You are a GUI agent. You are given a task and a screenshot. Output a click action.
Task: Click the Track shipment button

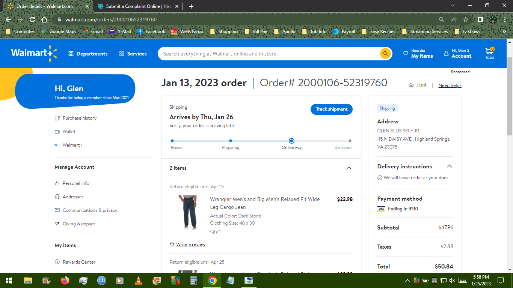point(332,109)
